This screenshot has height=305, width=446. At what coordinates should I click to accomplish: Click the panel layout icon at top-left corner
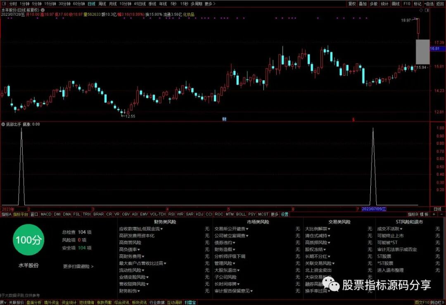tap(4, 4)
